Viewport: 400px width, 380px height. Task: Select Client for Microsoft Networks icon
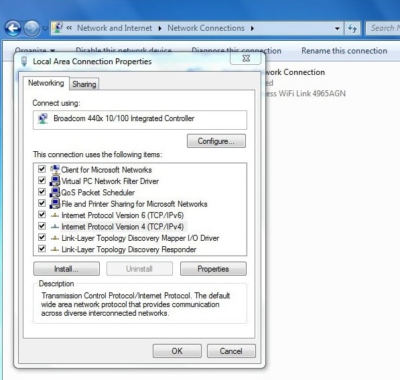tap(55, 170)
